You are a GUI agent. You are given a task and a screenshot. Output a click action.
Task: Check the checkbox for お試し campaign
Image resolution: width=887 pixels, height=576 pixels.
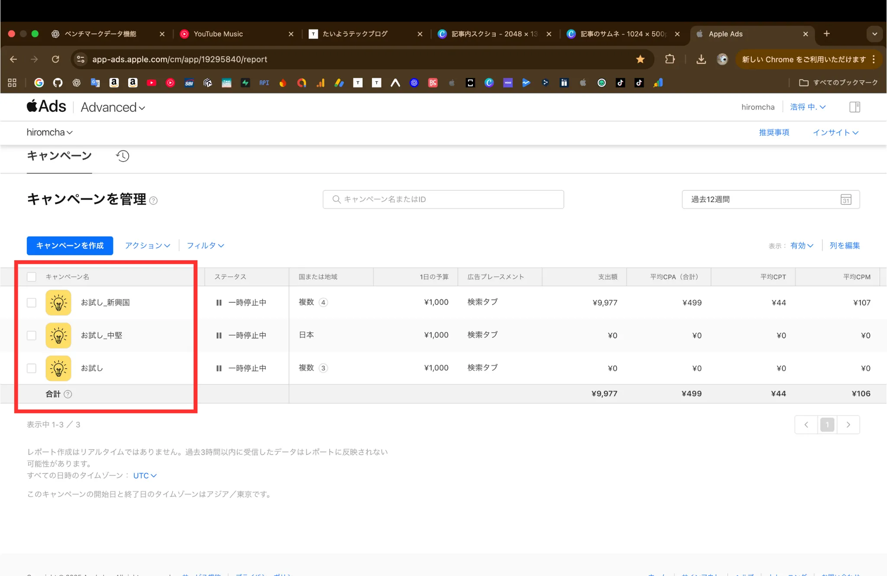tap(31, 368)
